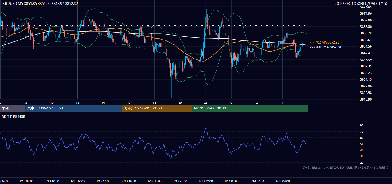Screen dimensions: 392x184
Task: Click the 3843.39 price axis label
Action: point(366,59)
